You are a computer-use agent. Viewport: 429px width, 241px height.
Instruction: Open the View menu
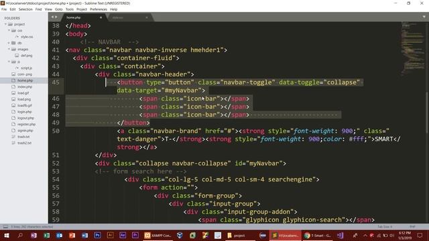tap(48, 9)
